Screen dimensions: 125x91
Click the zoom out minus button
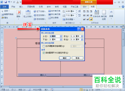pyautogui.click(x=103, y=90)
